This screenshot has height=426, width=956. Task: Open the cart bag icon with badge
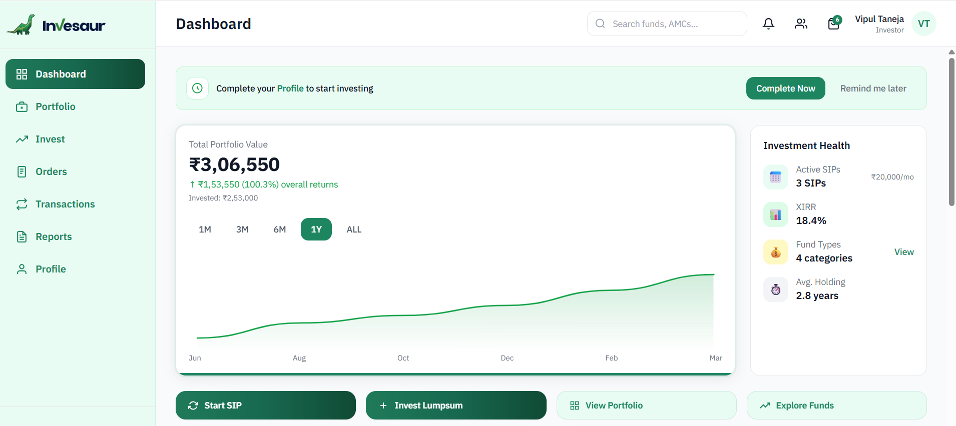pyautogui.click(x=834, y=23)
